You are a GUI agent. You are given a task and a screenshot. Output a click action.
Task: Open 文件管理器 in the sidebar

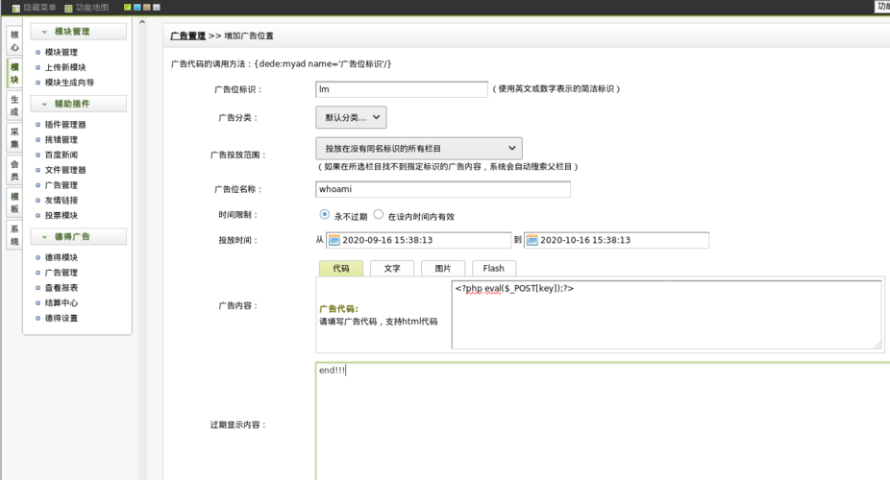65,170
